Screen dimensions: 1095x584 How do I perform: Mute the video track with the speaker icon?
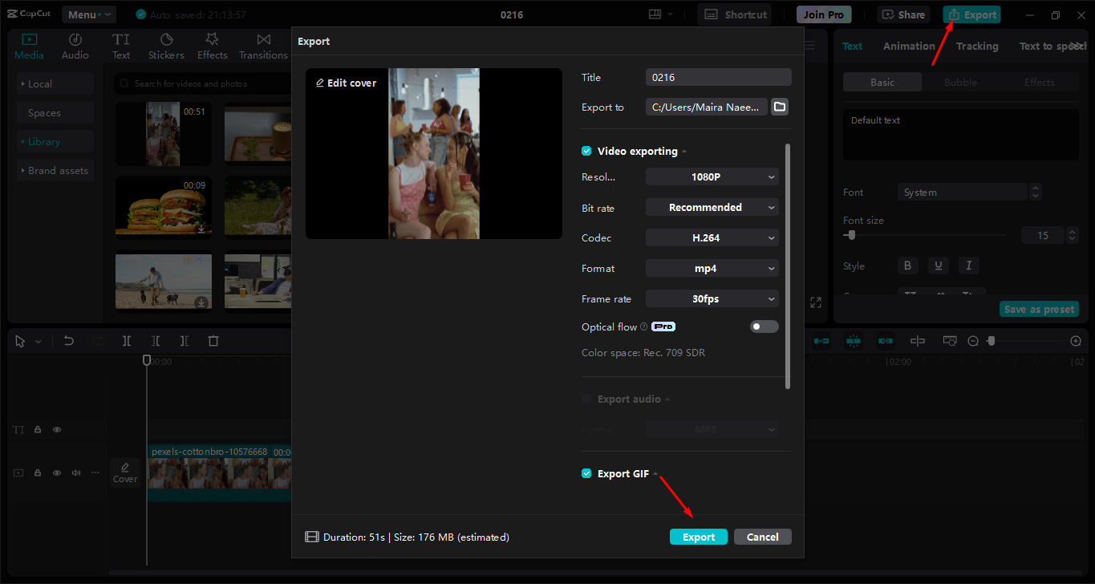click(x=76, y=472)
